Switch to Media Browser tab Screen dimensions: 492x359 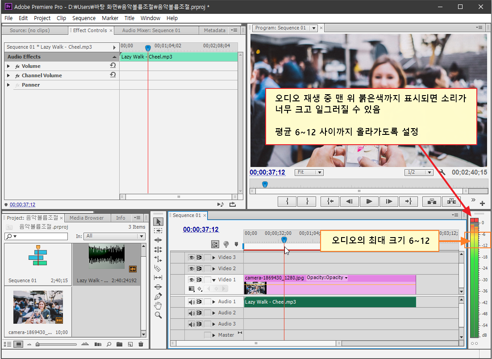pyautogui.click(x=87, y=218)
